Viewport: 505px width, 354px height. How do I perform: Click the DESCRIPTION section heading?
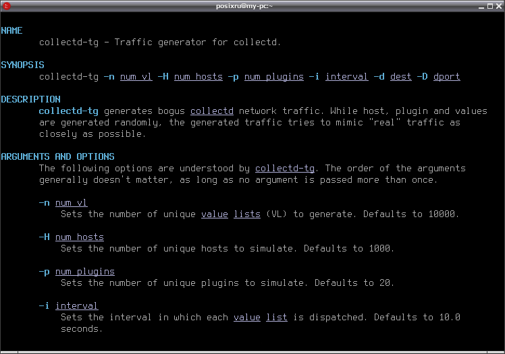pyautogui.click(x=30, y=99)
